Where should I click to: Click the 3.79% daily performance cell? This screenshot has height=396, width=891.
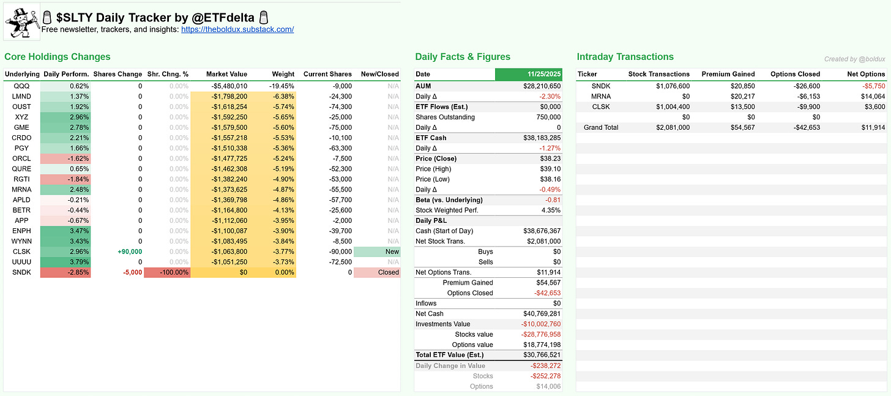pyautogui.click(x=65, y=262)
